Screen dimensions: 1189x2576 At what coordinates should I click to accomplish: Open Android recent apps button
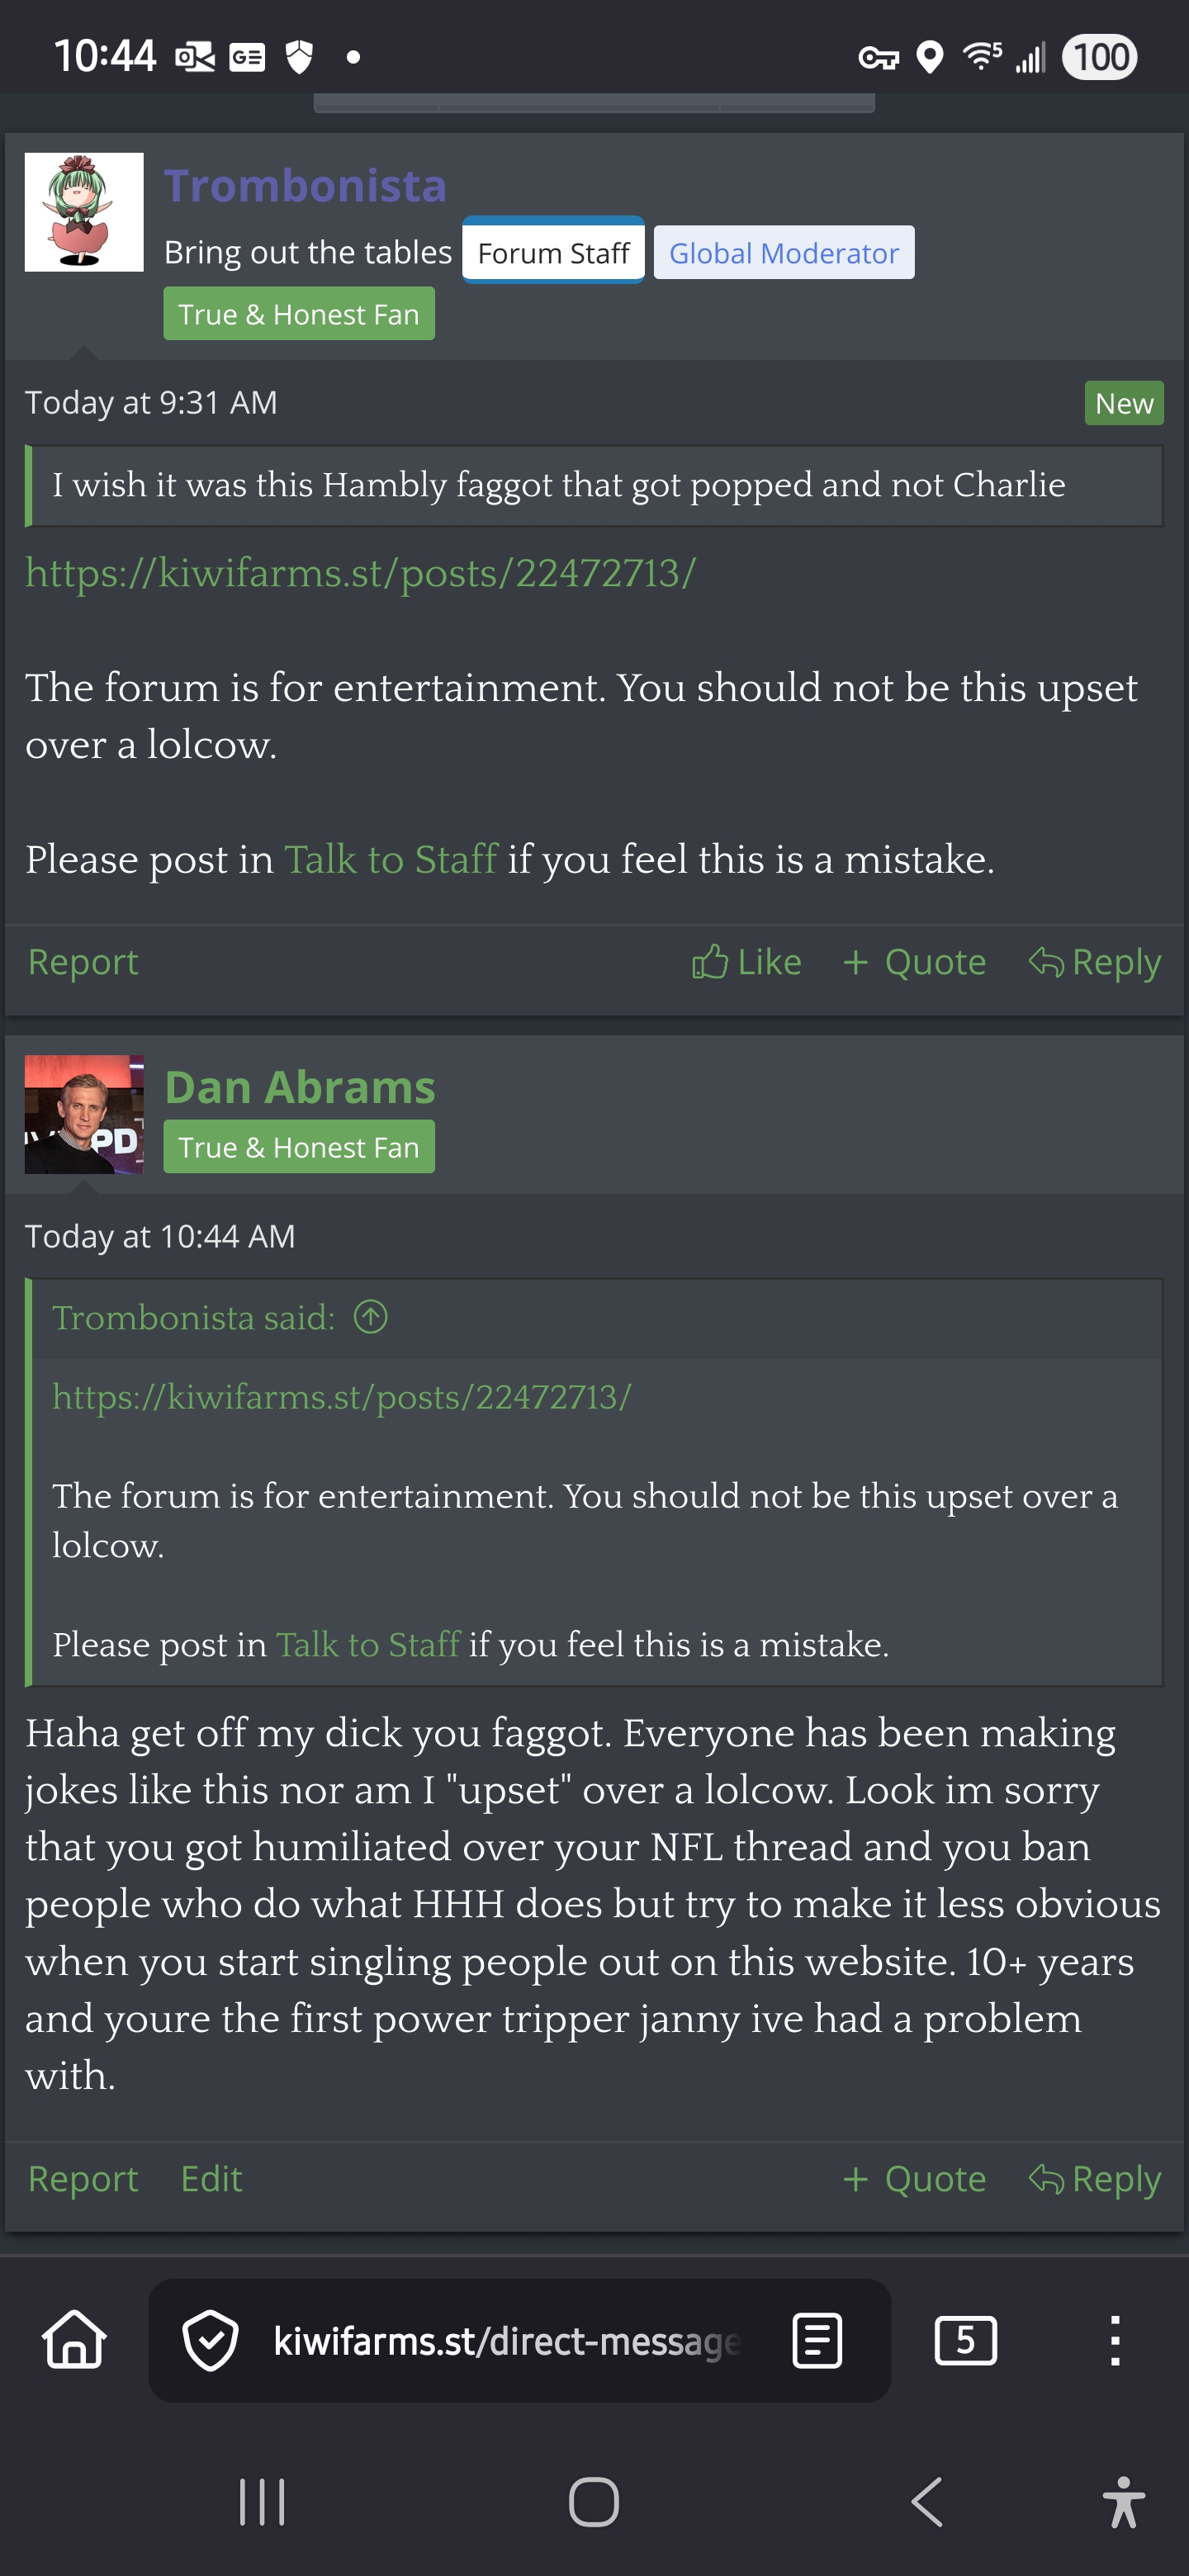coord(262,2502)
